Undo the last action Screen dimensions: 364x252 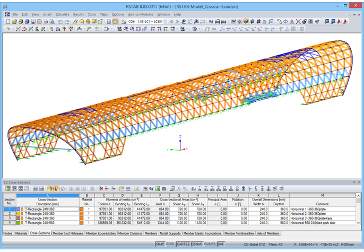pyautogui.click(x=60, y=22)
